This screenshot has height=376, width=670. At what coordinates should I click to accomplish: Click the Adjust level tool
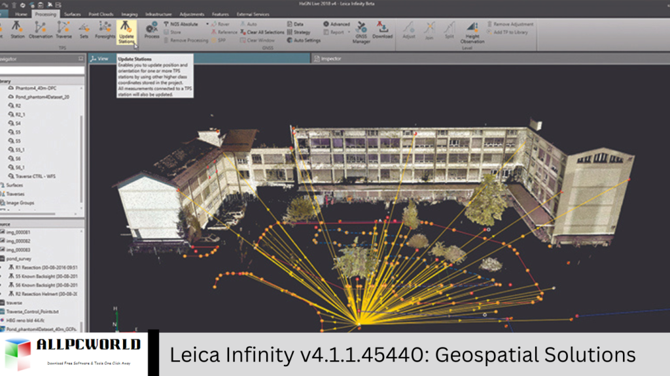point(409,30)
